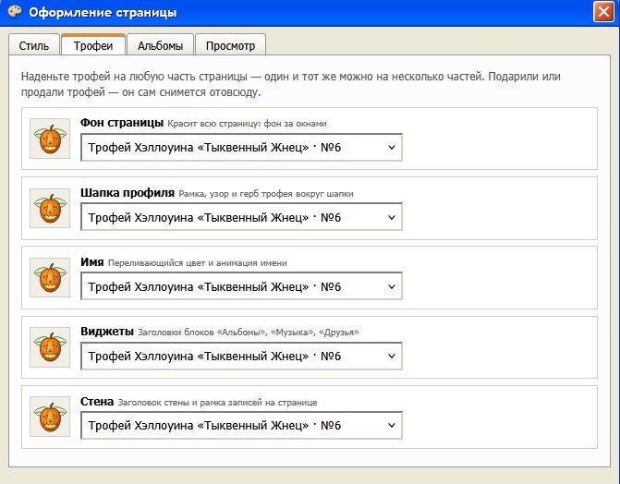Viewport: 620px width, 484px height.
Task: Open the Фон страницы trophy dropdown
Action: point(241,148)
